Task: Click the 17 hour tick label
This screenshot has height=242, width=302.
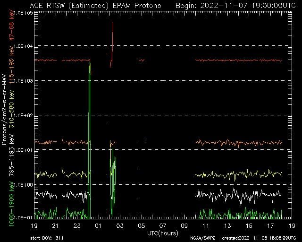Action: pos(270,225)
